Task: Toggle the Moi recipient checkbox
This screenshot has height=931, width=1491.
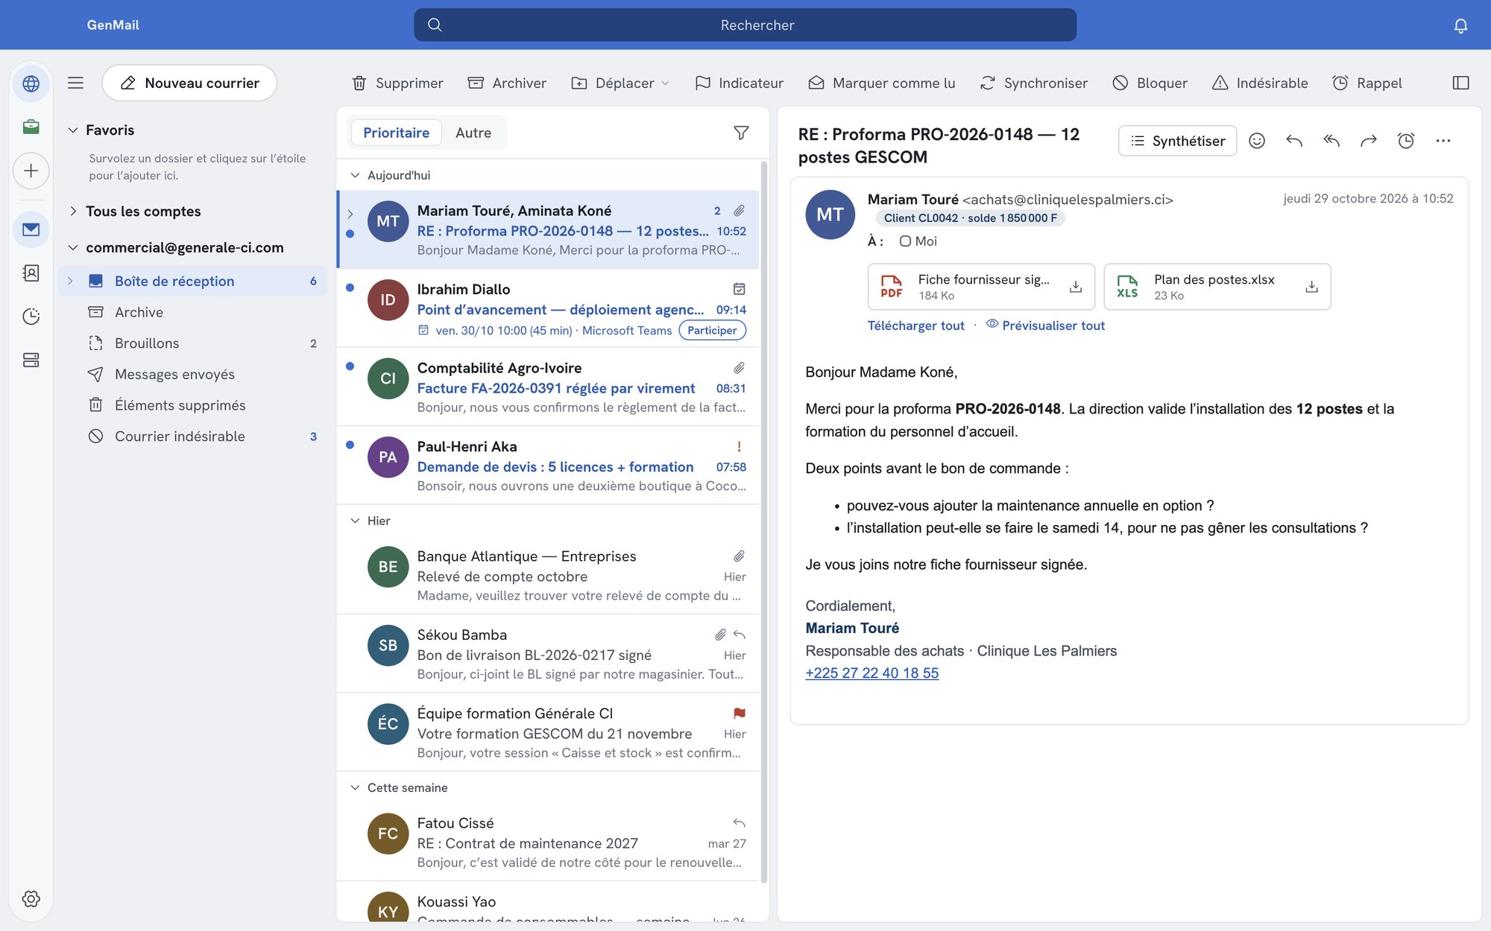Action: pos(905,241)
